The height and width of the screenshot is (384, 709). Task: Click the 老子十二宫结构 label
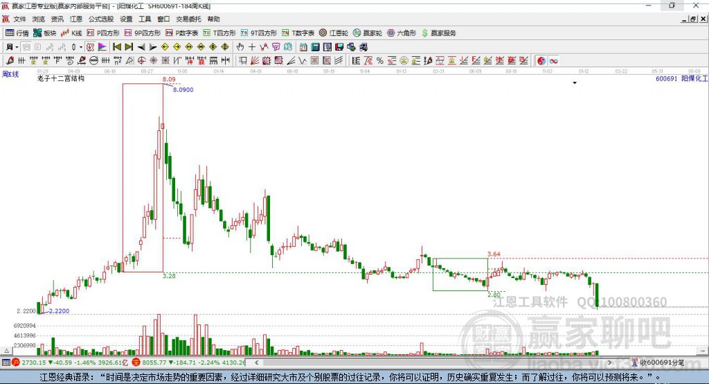pyautogui.click(x=61, y=78)
